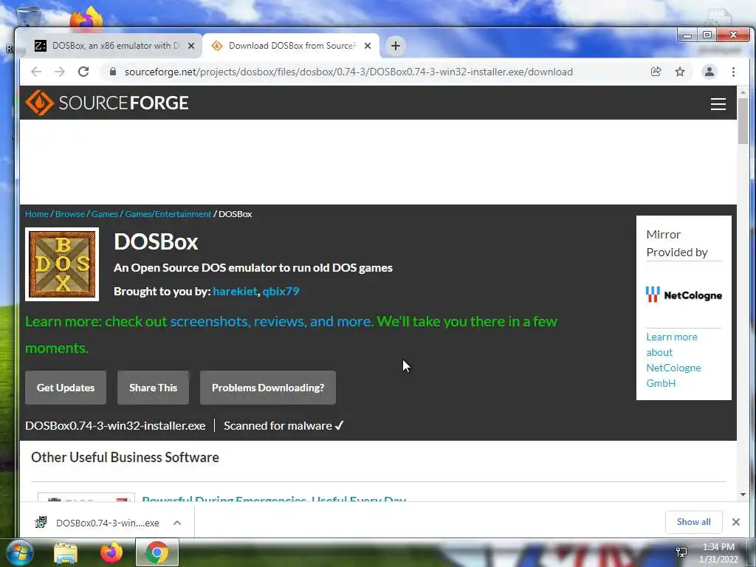Reload the page in Chrome

click(83, 72)
